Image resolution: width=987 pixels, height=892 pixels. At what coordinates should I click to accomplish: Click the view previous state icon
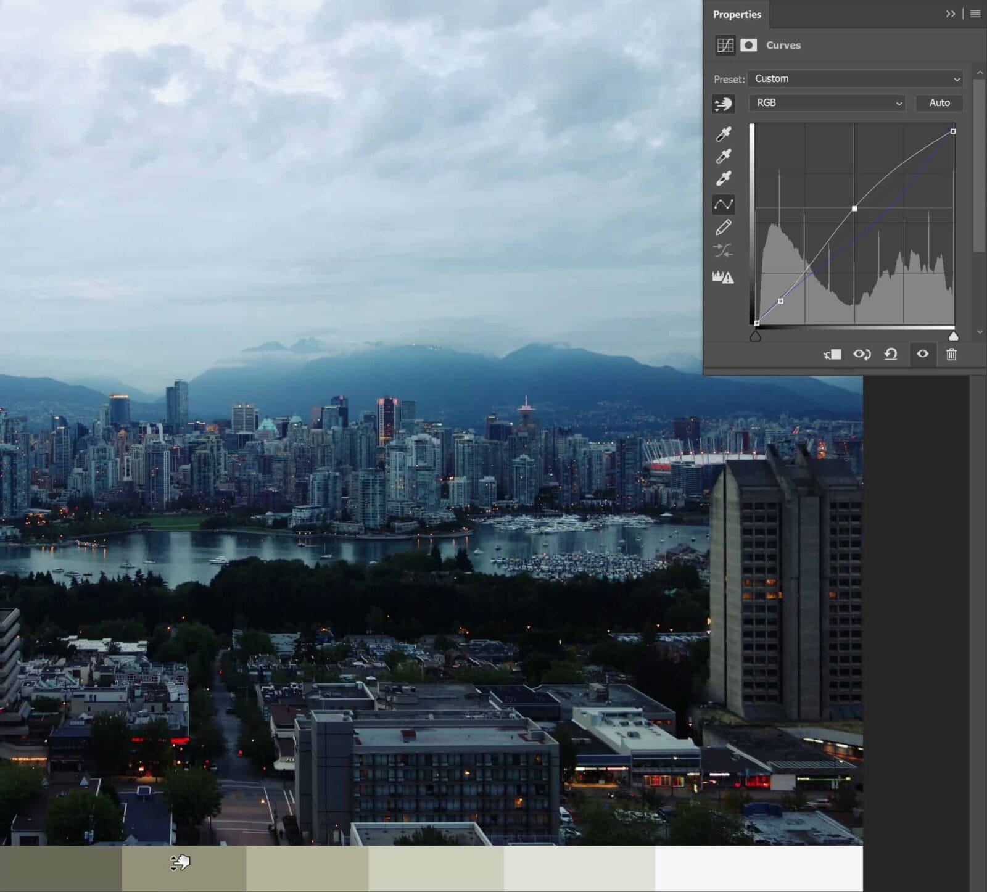point(861,354)
